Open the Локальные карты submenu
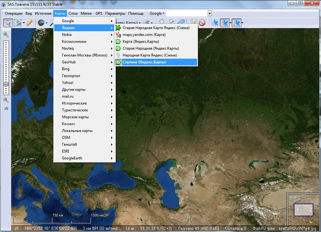 tap(85, 131)
